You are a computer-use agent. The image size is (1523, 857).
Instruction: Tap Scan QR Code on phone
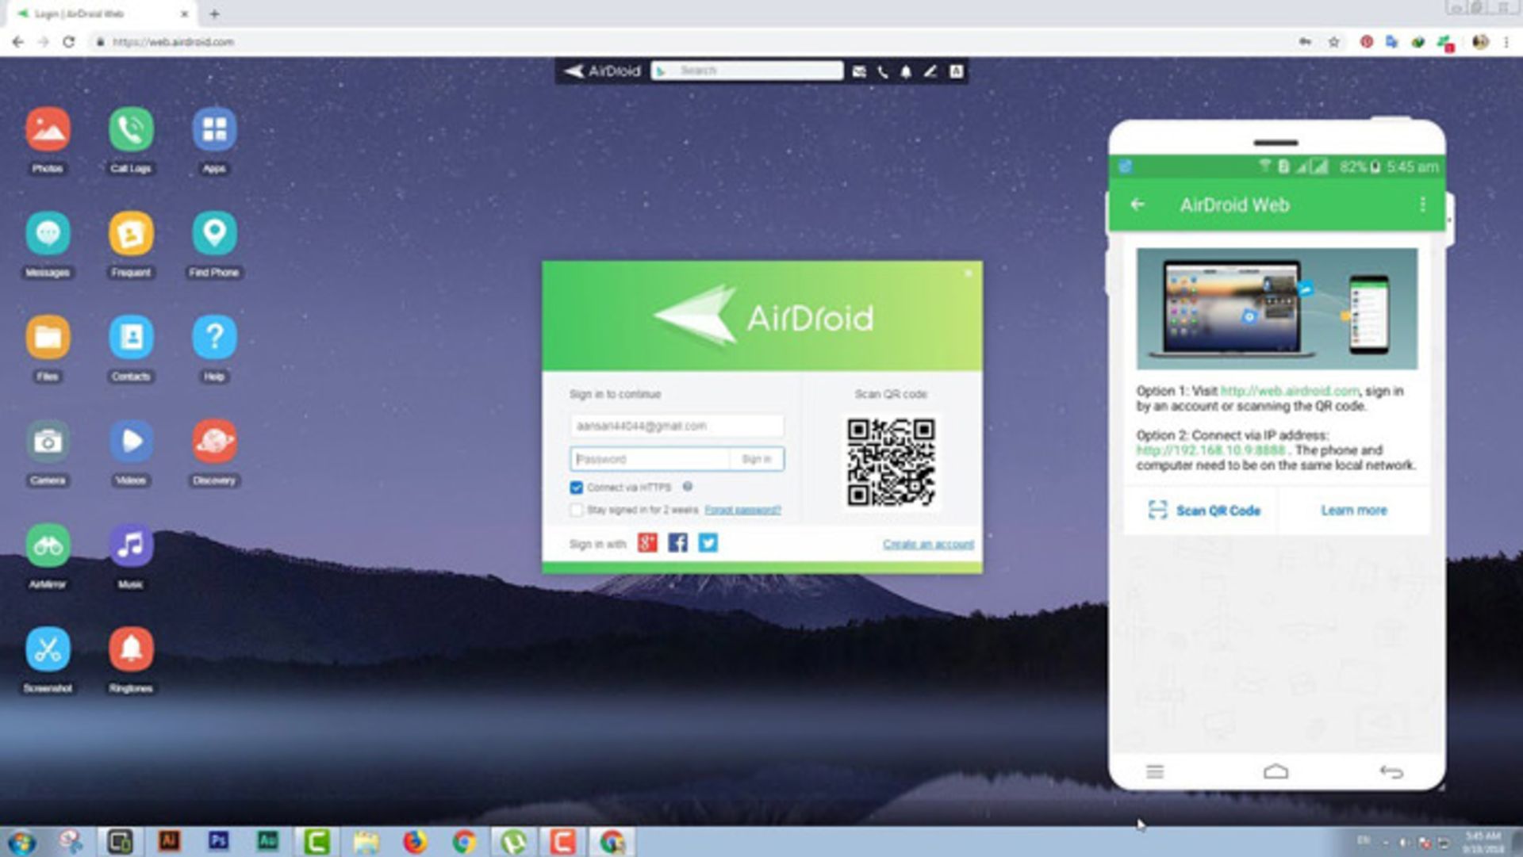point(1204,511)
